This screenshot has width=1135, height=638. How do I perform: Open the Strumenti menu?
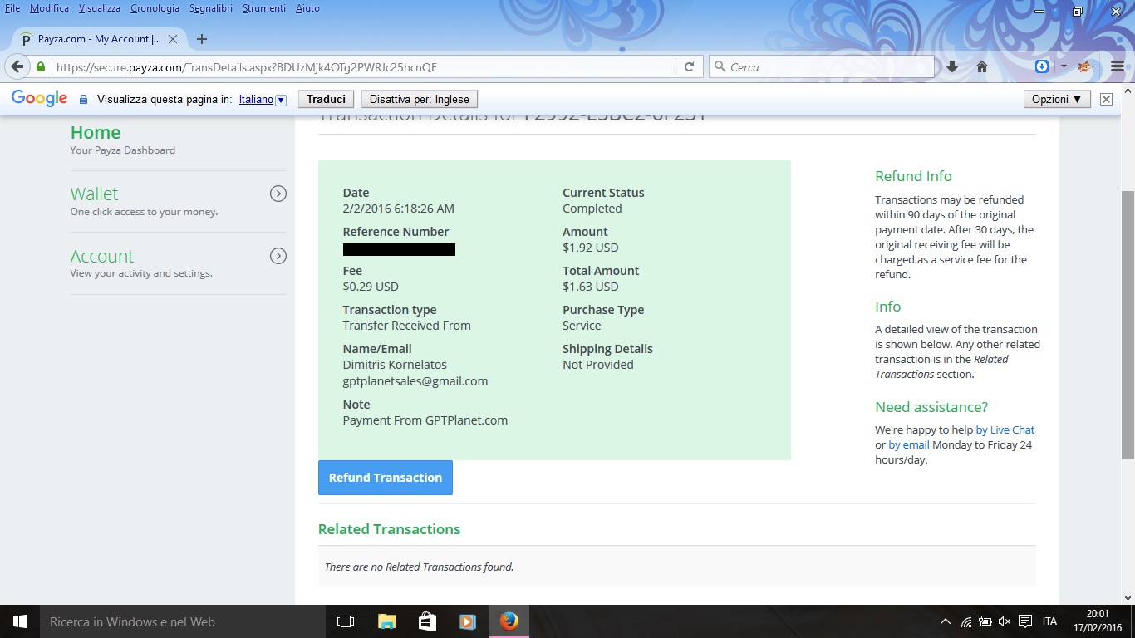click(x=264, y=8)
